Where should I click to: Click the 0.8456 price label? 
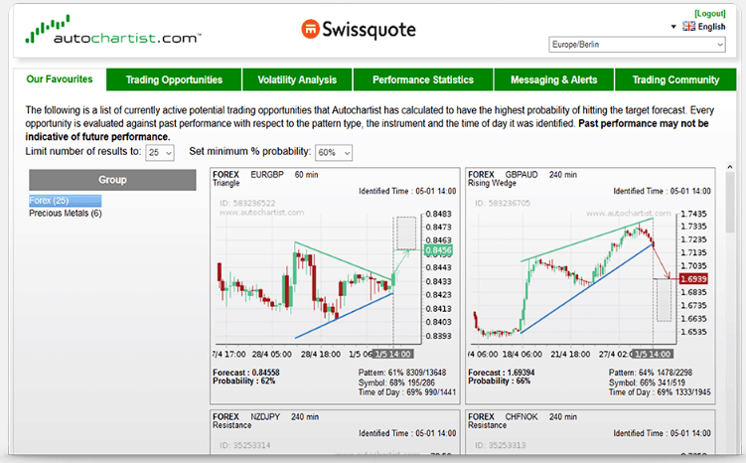tap(438, 250)
